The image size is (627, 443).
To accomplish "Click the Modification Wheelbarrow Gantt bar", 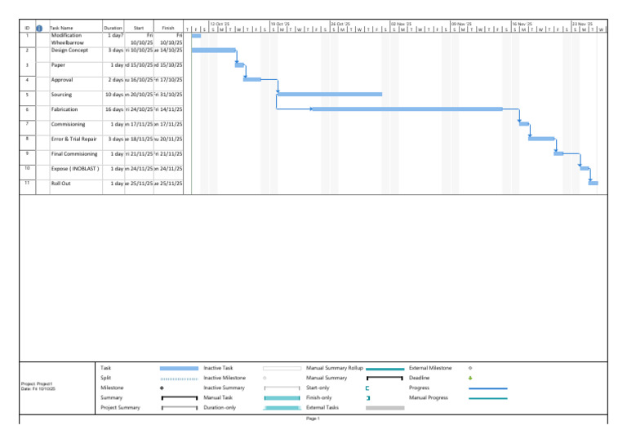I will click(x=196, y=36).
